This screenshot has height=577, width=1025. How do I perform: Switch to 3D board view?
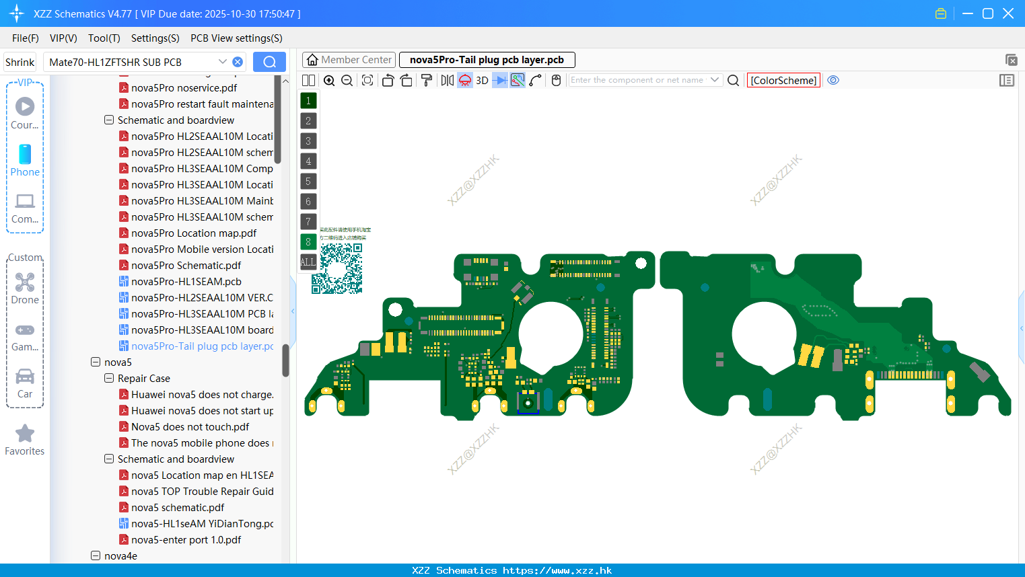click(482, 80)
